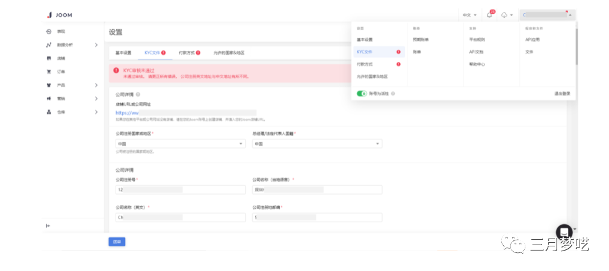Open the 公司注册国家或地区 dropdown

click(x=181, y=144)
